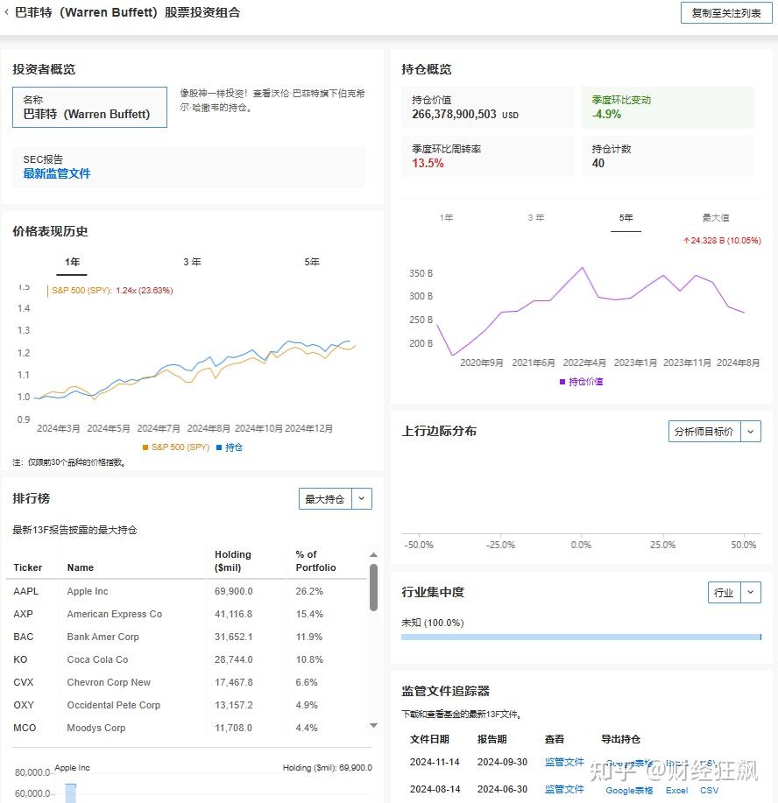The image size is (778, 803).
Task: Click the 持仓计数 40 card
Action: 668,156
